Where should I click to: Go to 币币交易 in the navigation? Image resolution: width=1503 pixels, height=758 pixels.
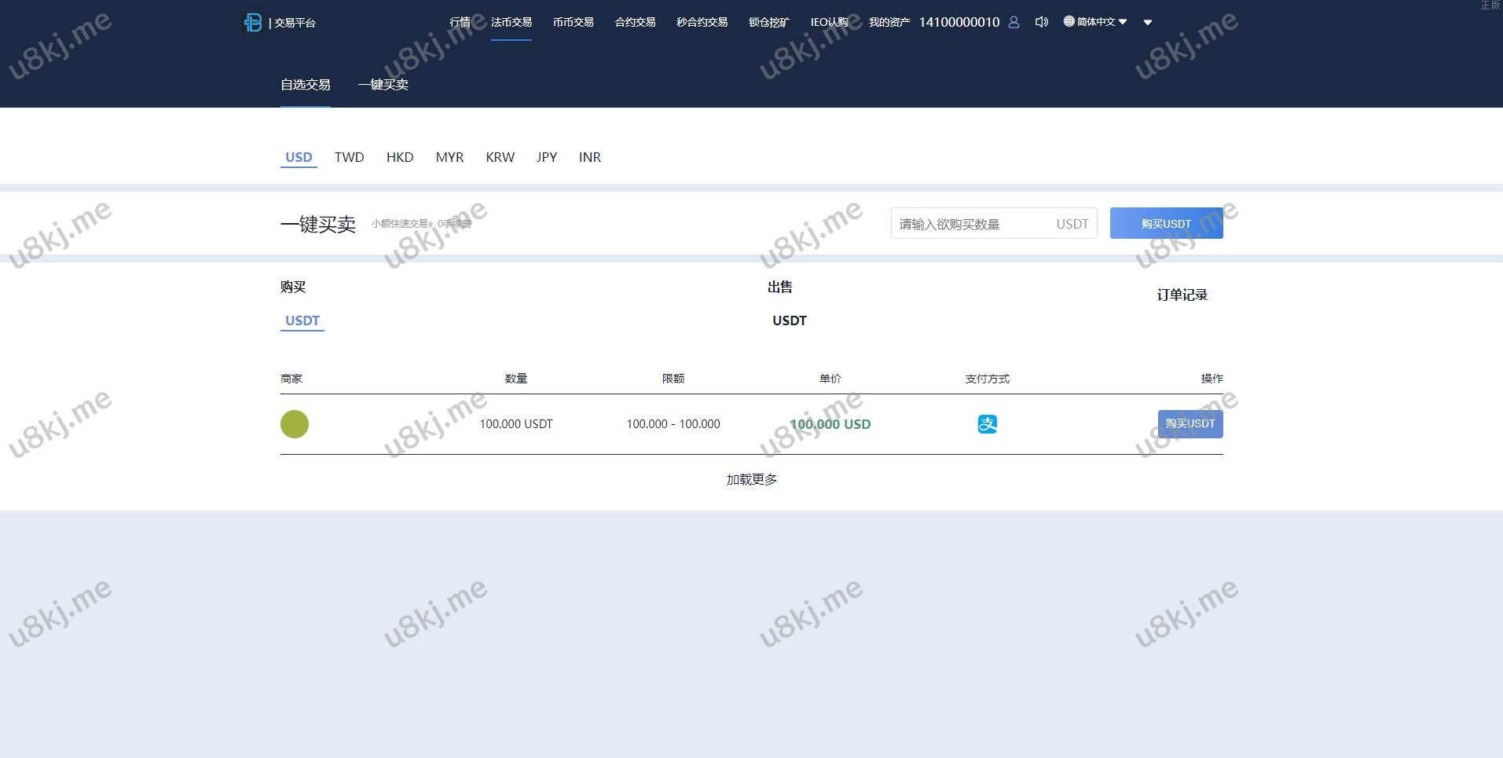(x=573, y=22)
